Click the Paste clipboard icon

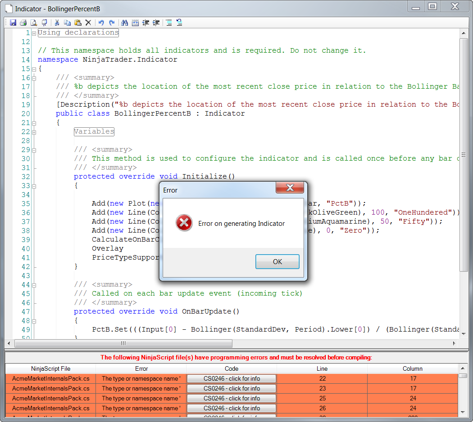coord(78,22)
